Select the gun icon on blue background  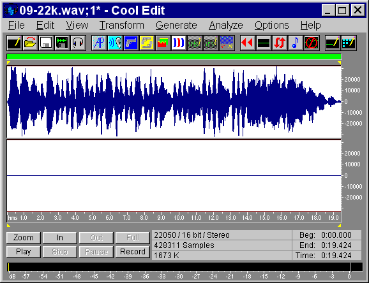click(x=131, y=43)
